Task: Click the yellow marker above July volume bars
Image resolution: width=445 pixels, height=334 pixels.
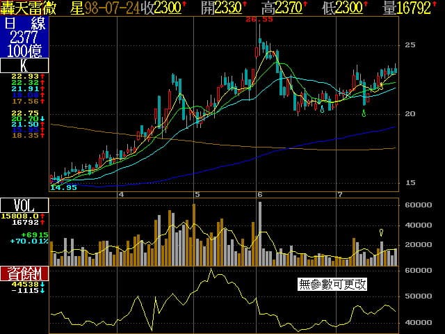Action: [x=381, y=232]
